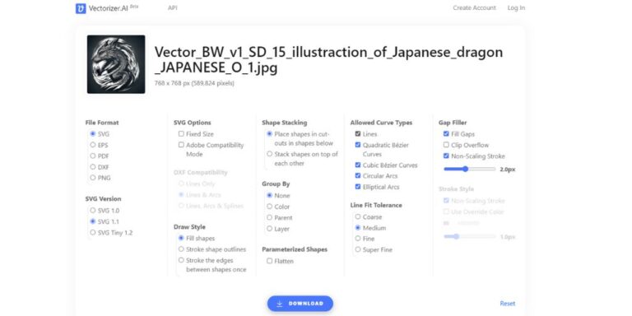This screenshot has width=632, height=316.
Task: Enable Adobe Compatibility Mode checkbox
Action: [181, 145]
